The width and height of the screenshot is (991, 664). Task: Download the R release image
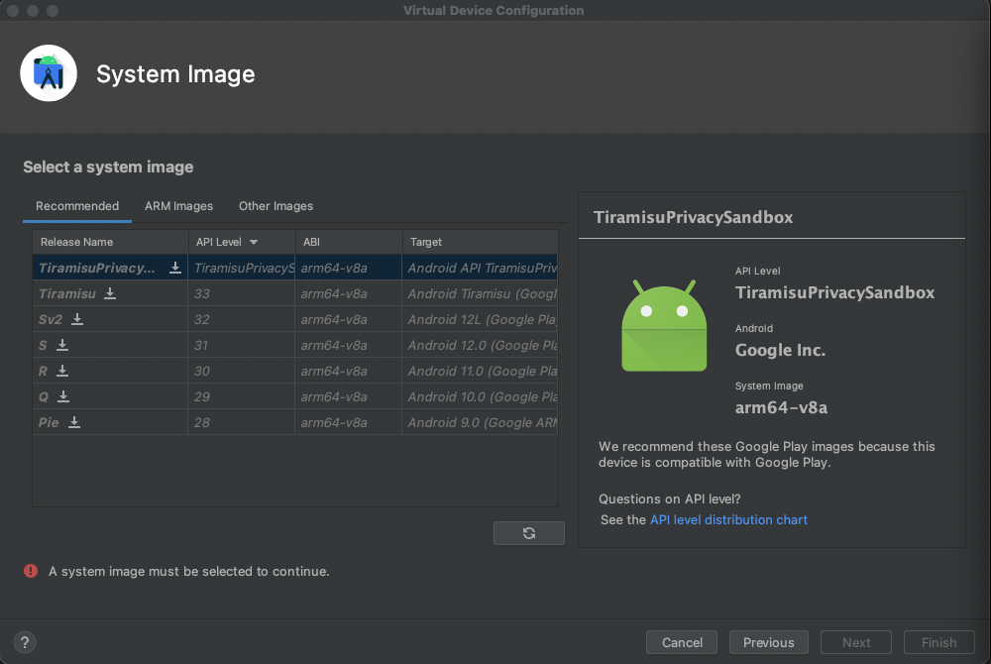point(62,371)
